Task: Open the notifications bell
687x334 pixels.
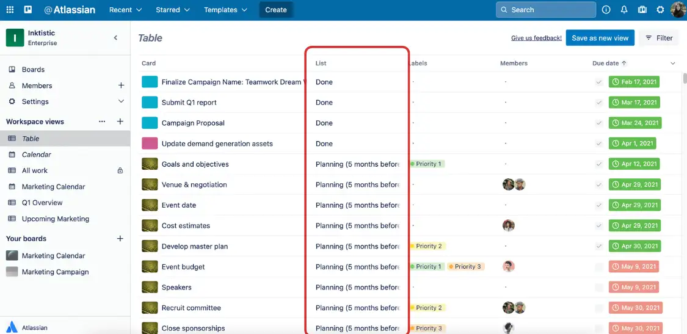Action: click(x=623, y=10)
